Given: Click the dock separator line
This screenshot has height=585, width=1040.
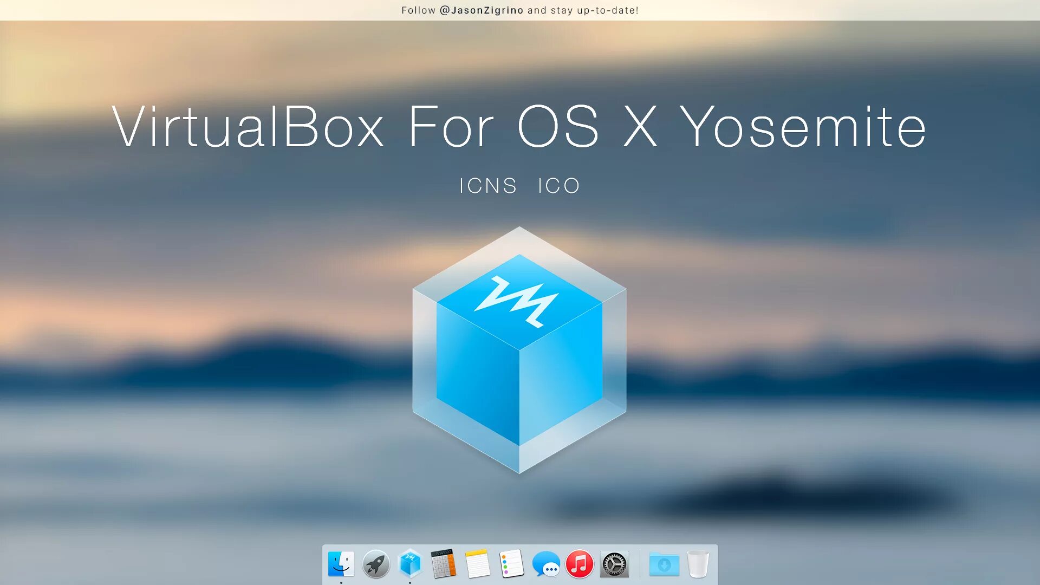Looking at the screenshot, I should pos(640,564).
